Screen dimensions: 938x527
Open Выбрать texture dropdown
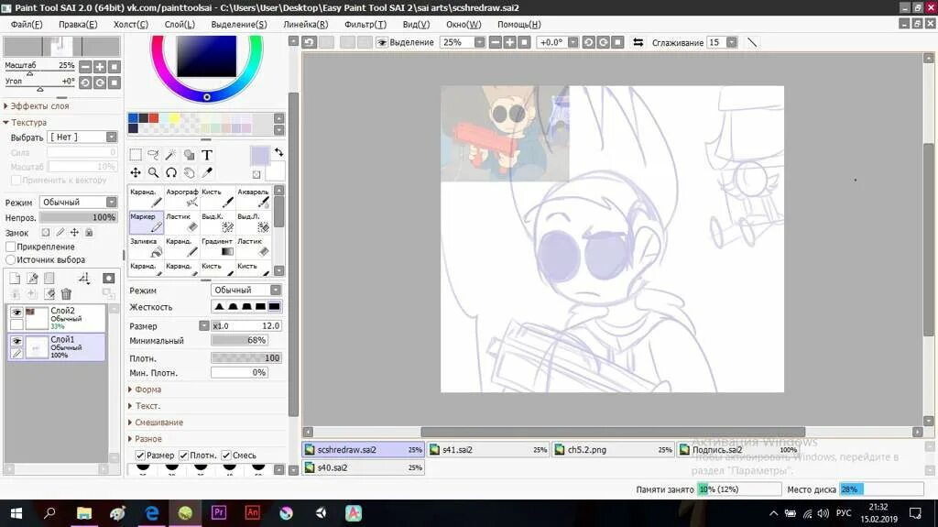pyautogui.click(x=111, y=137)
